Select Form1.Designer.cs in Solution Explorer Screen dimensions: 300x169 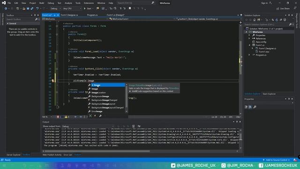(267, 48)
